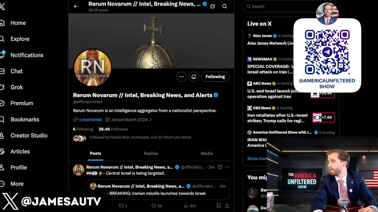The image size is (378, 212).
Task: Select the Posts tab
Action: tap(95, 153)
